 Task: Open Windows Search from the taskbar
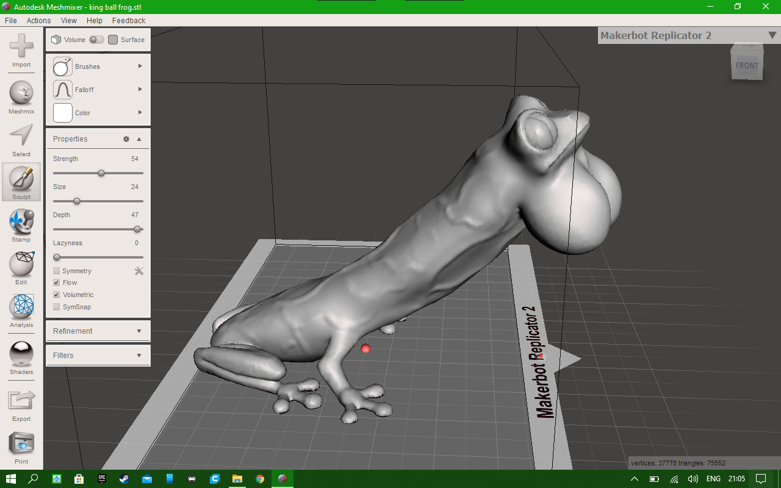click(34, 479)
